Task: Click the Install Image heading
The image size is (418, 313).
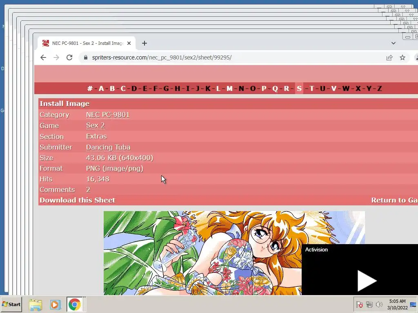Action: tap(64, 104)
